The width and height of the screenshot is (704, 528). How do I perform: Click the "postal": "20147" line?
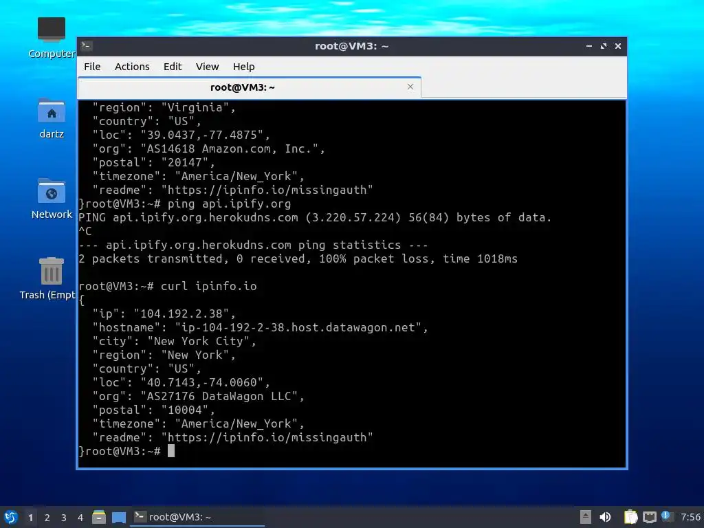tap(153, 162)
